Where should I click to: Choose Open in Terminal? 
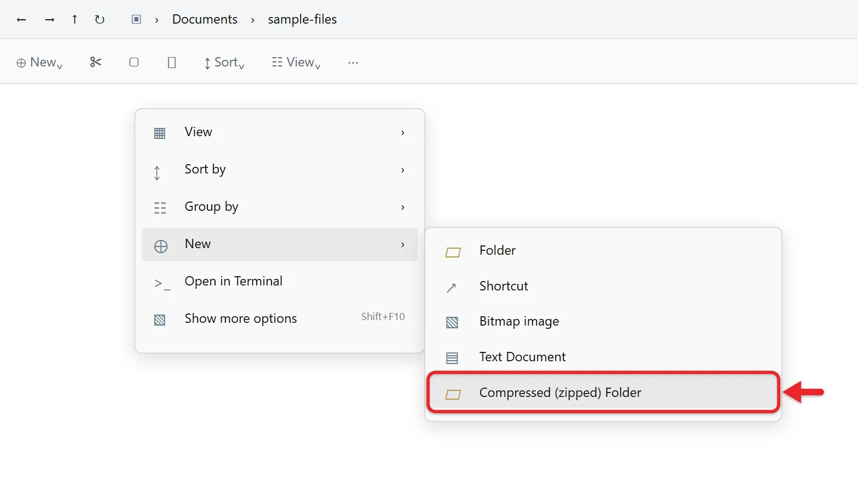(280, 282)
